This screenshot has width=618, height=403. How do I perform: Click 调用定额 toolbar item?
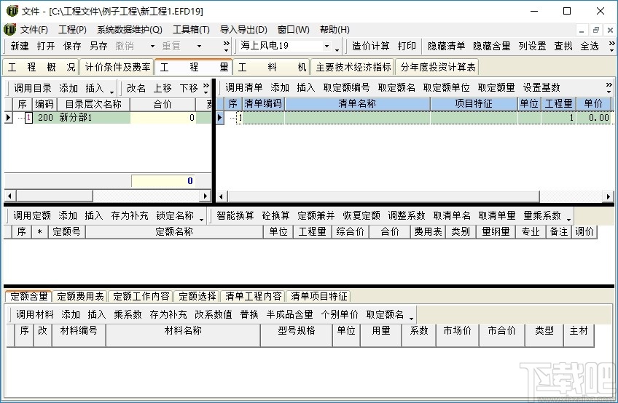click(x=32, y=215)
